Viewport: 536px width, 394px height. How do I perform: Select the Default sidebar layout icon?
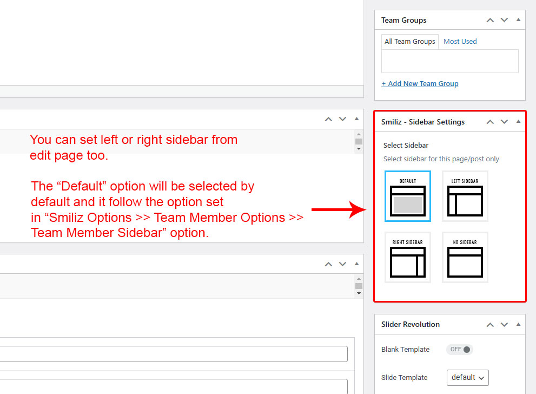pos(408,196)
